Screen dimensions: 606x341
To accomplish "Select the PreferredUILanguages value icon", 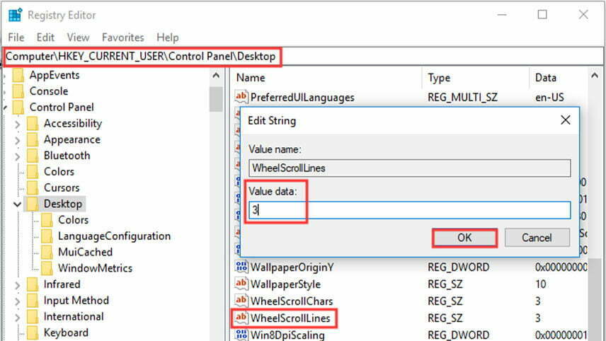I will (x=241, y=96).
